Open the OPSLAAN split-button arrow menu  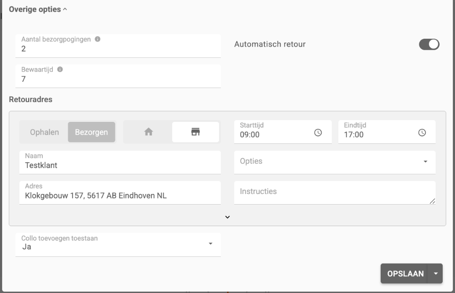(435, 274)
